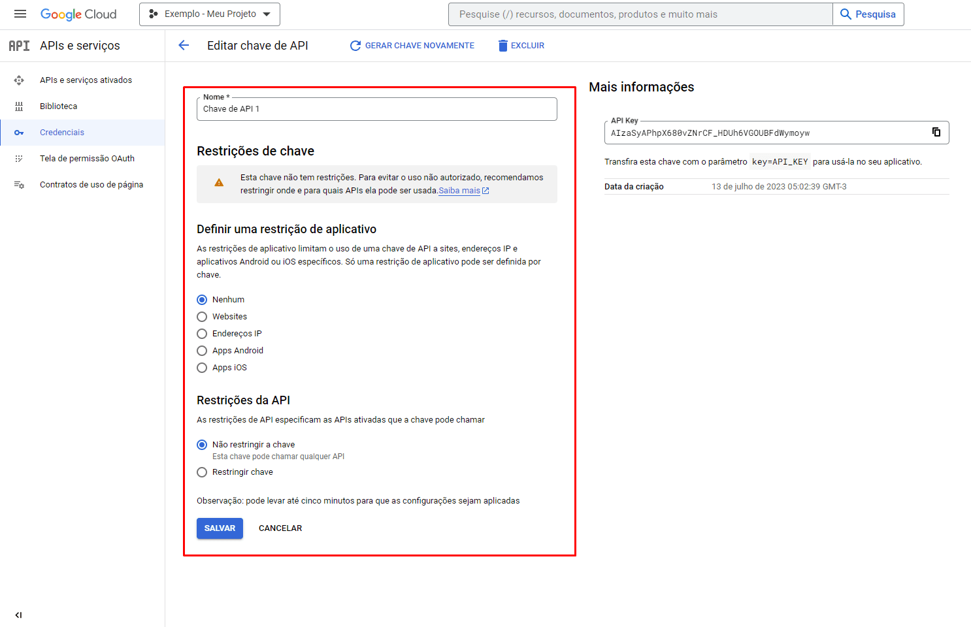The width and height of the screenshot is (971, 627).
Task: Select Endereços IP application restriction
Action: [x=202, y=334]
